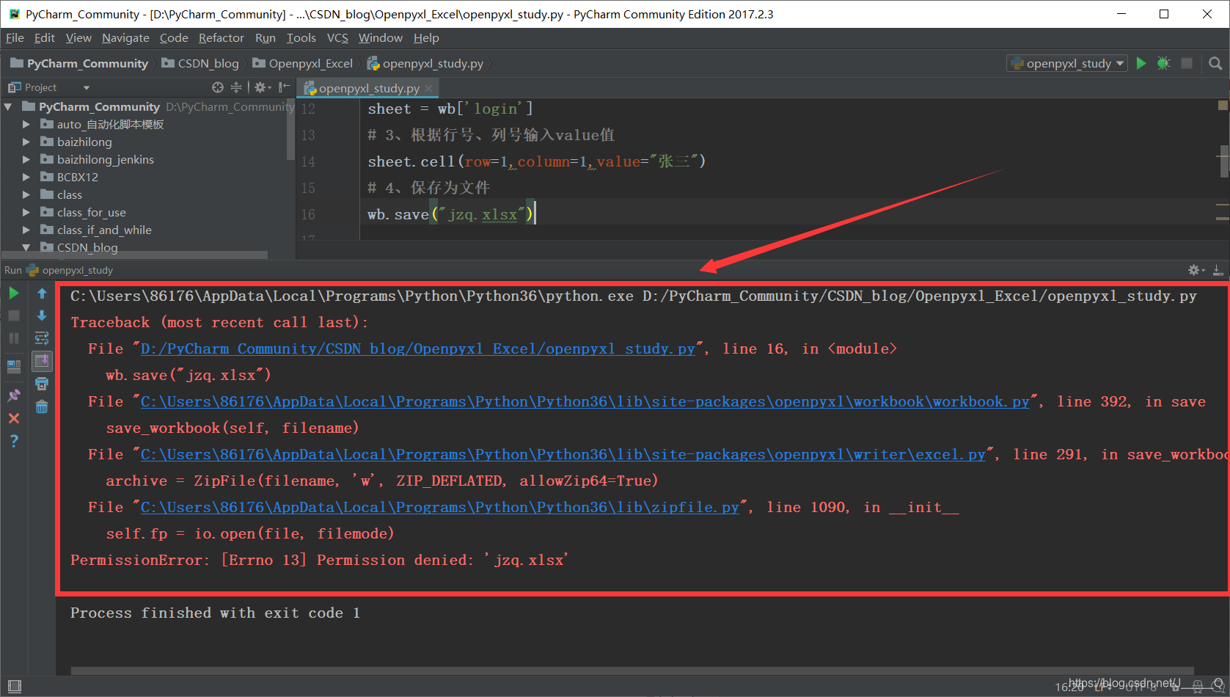1230x697 pixels.
Task: Toggle scroll-to-end in the console
Action: click(42, 360)
